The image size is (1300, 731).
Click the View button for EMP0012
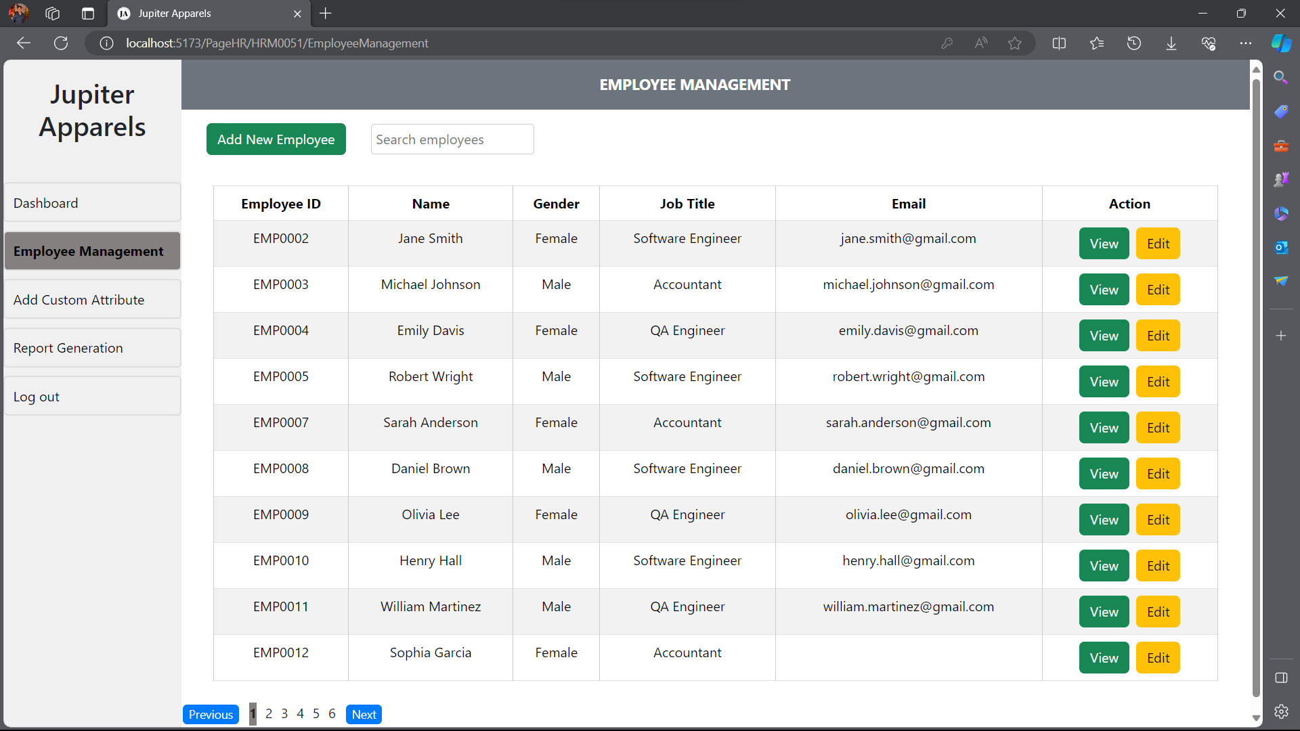point(1104,658)
